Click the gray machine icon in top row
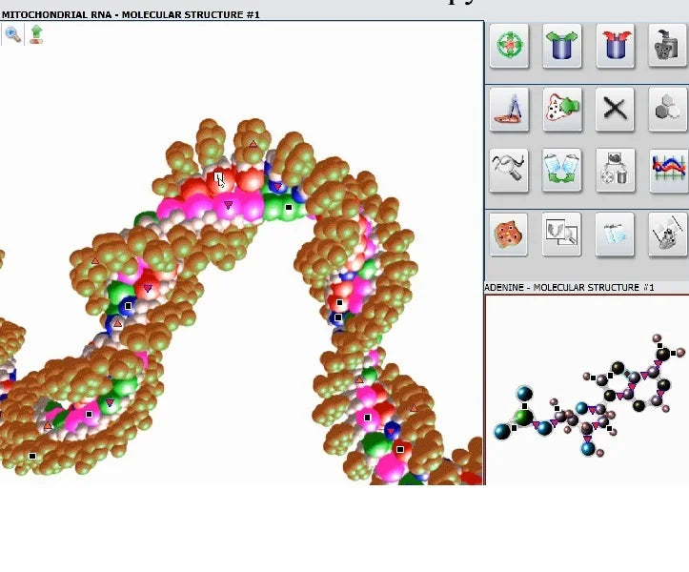 668,46
